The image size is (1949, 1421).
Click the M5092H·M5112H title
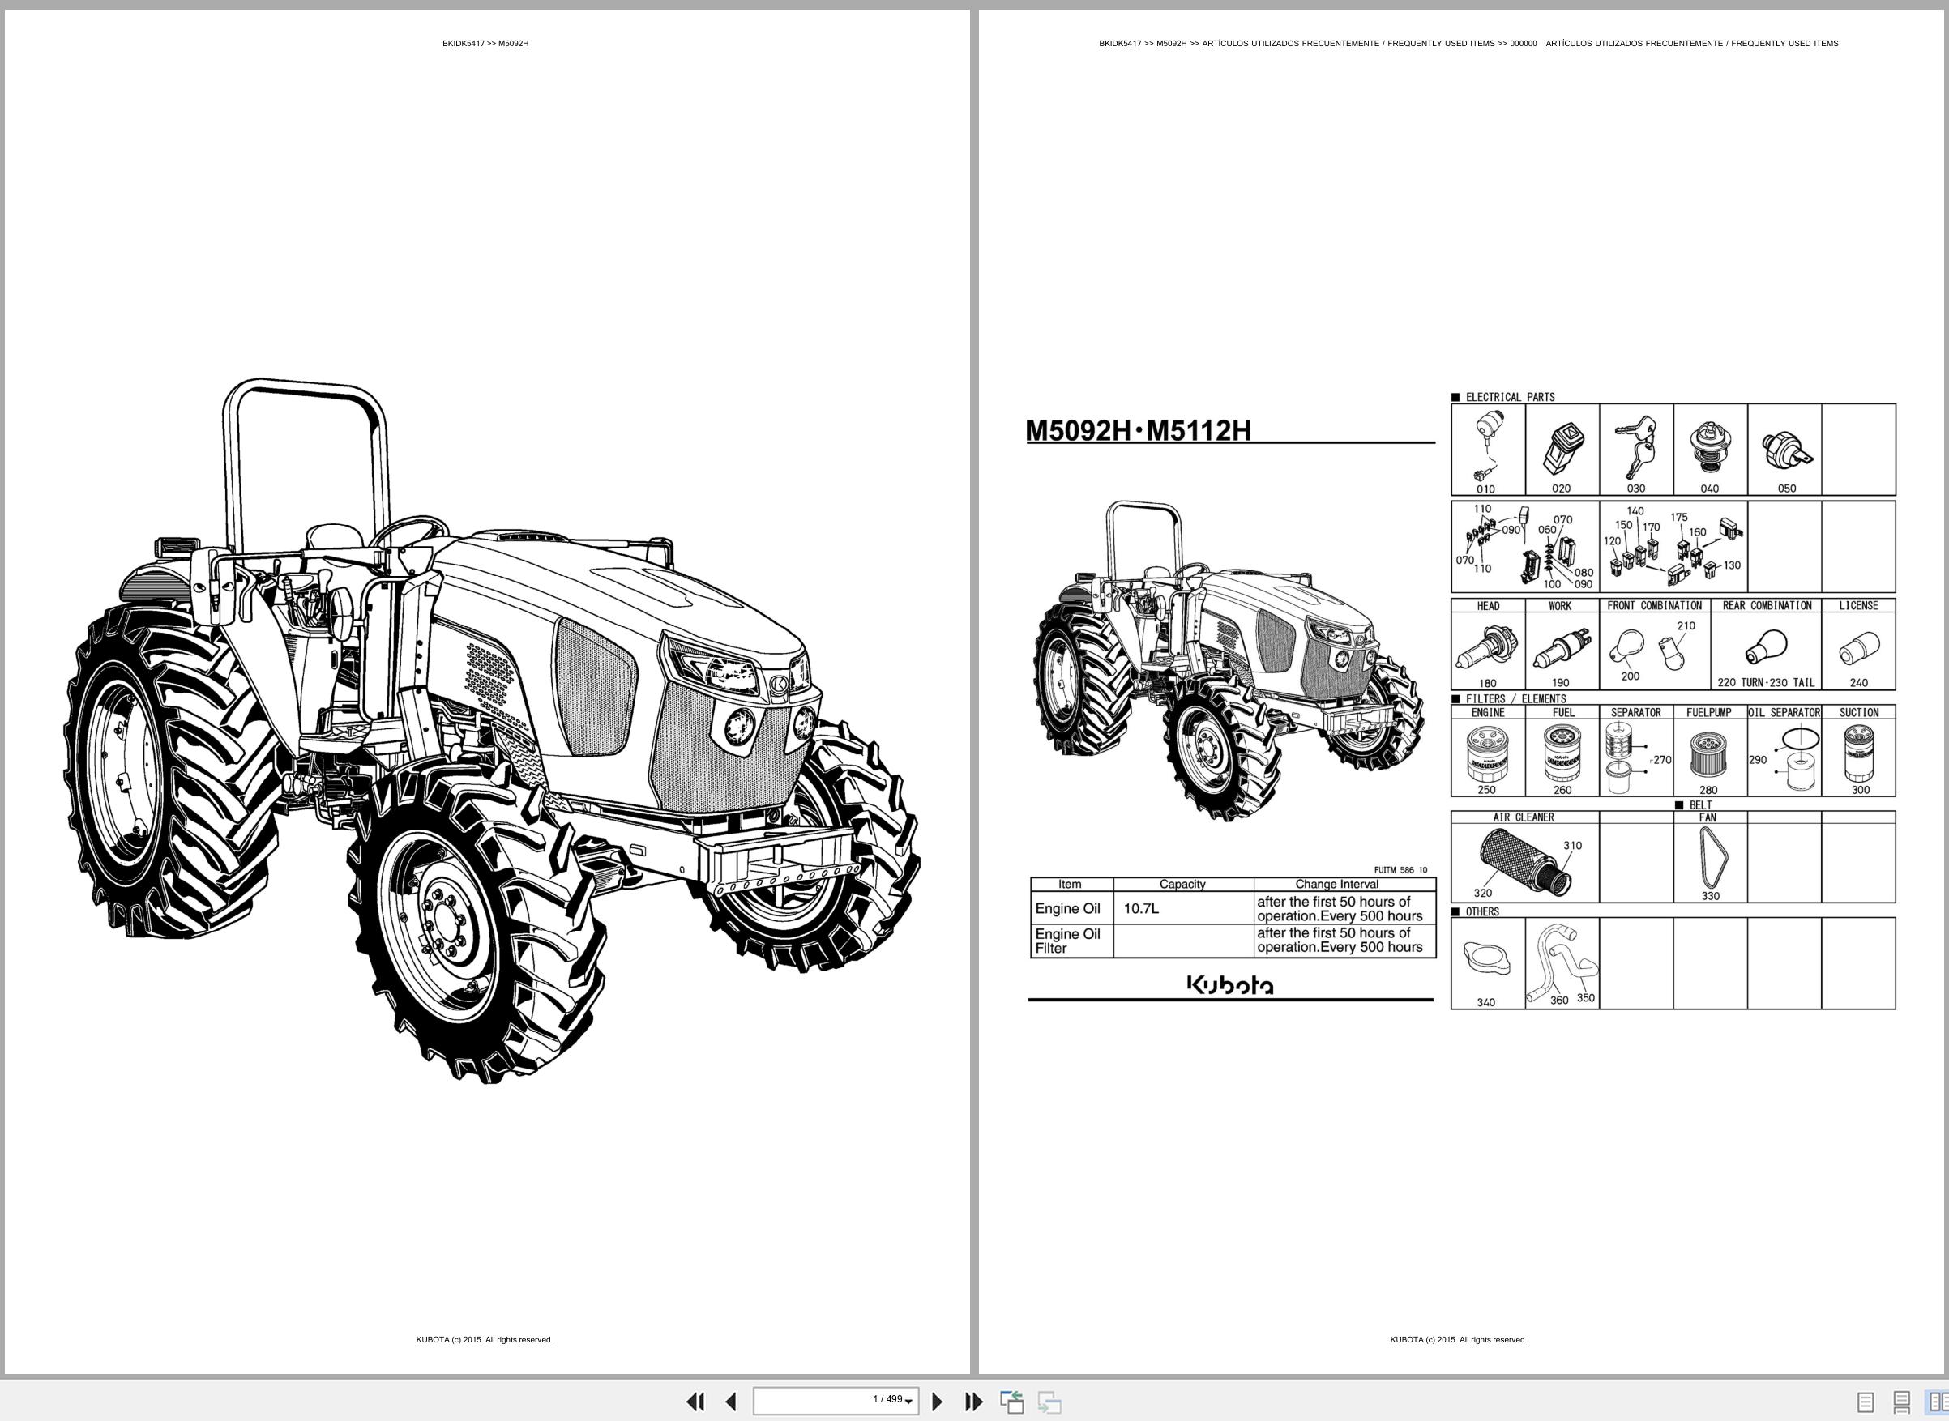1138,430
